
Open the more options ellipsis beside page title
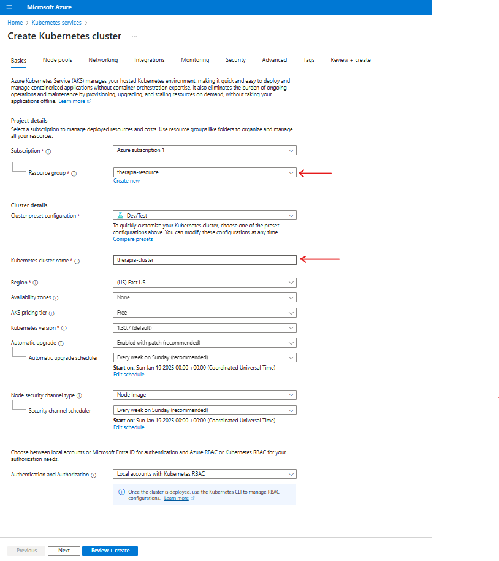[134, 36]
